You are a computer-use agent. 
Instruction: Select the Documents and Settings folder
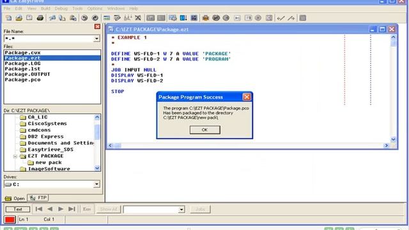point(57,143)
